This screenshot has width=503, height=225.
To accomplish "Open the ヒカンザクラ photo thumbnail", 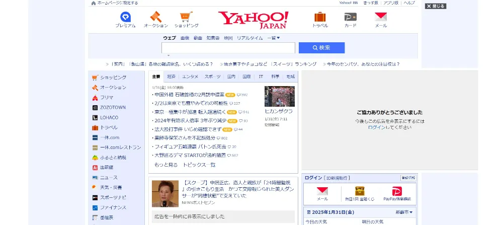I will click(x=279, y=96).
